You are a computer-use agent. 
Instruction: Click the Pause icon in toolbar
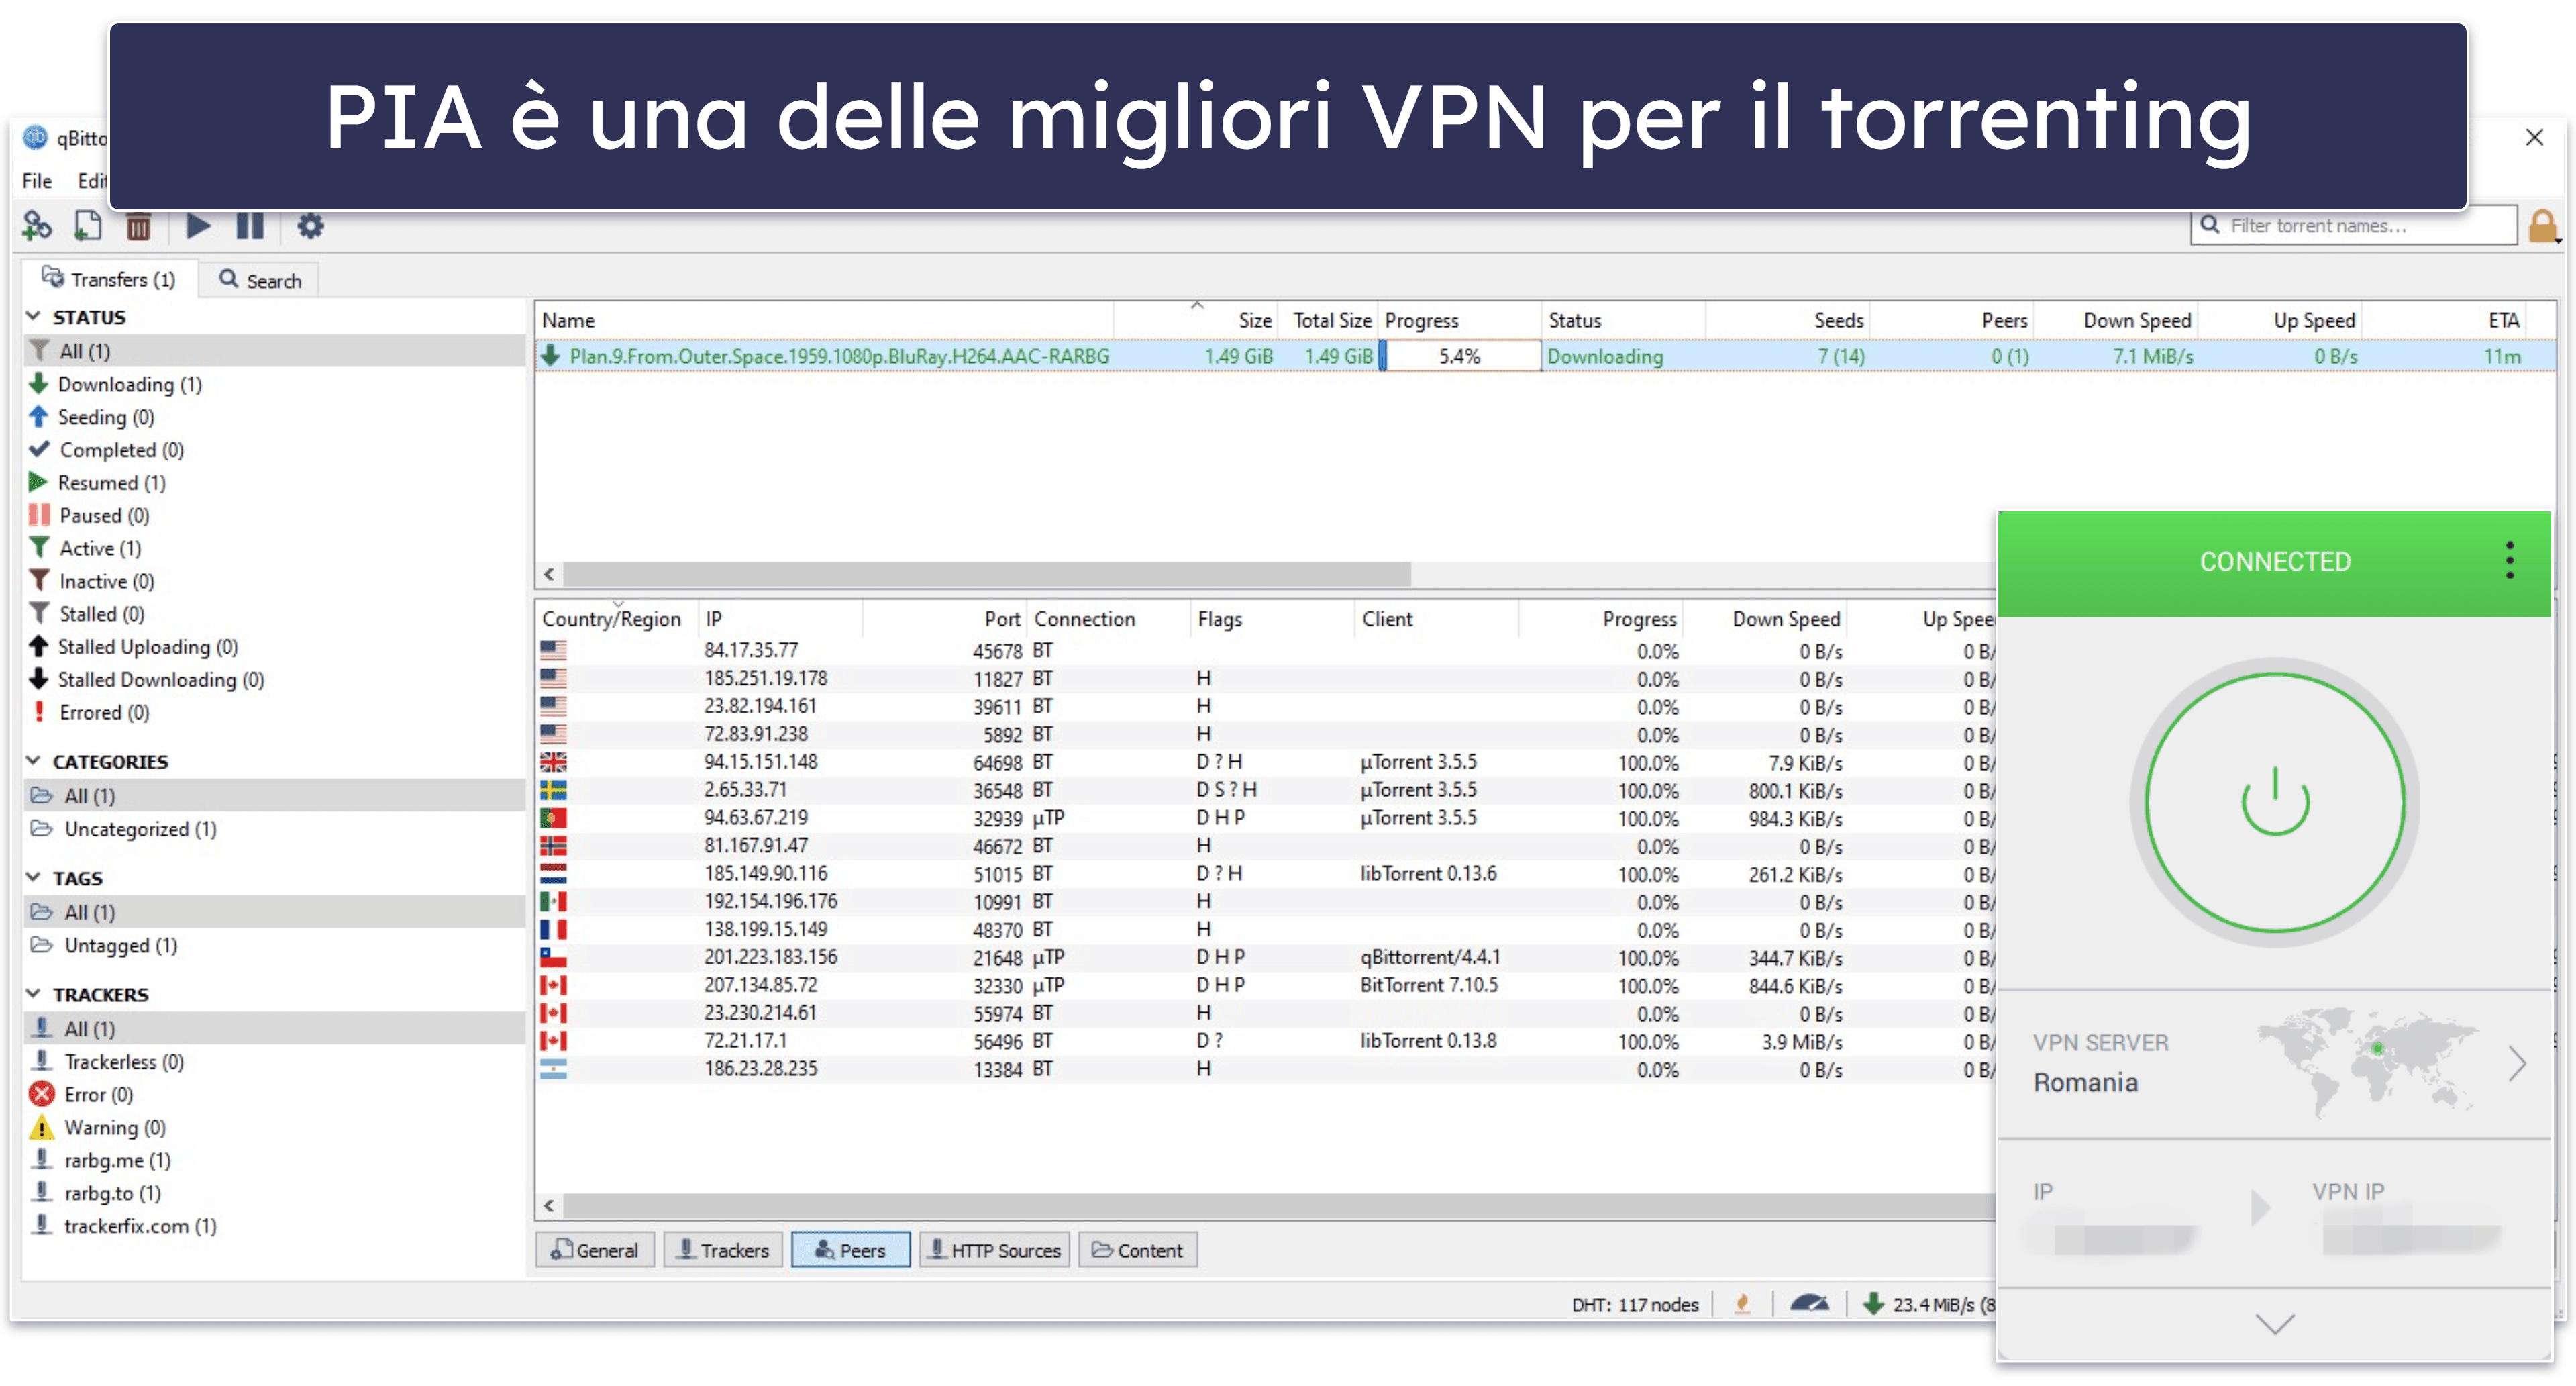pyautogui.click(x=250, y=226)
